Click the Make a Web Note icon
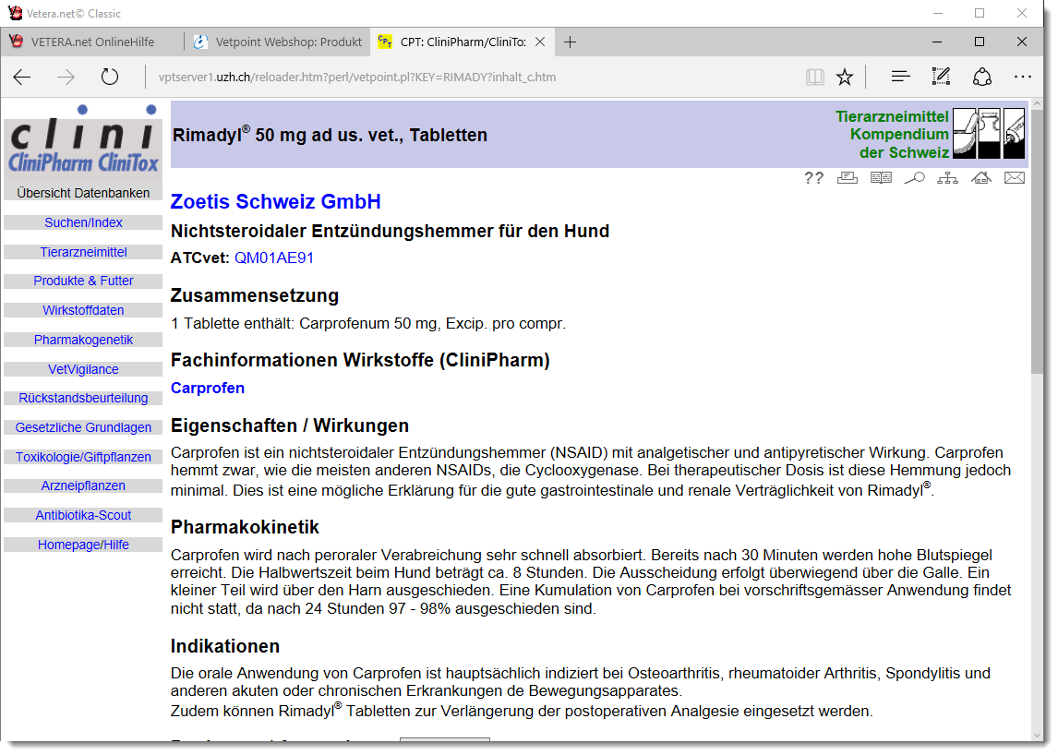The height and width of the screenshot is (755, 1058). pos(941,78)
